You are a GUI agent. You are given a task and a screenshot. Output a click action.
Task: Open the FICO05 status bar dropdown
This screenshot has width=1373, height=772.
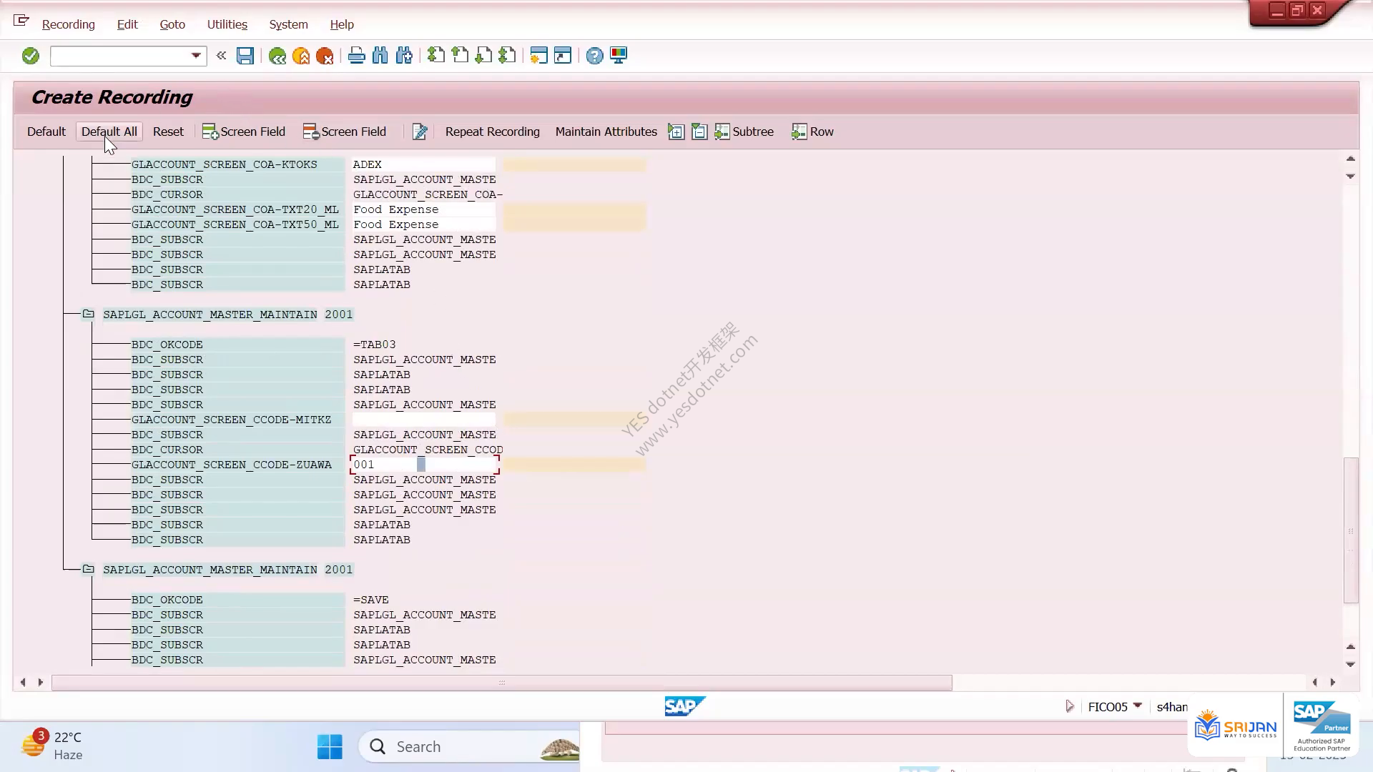coord(1137,706)
